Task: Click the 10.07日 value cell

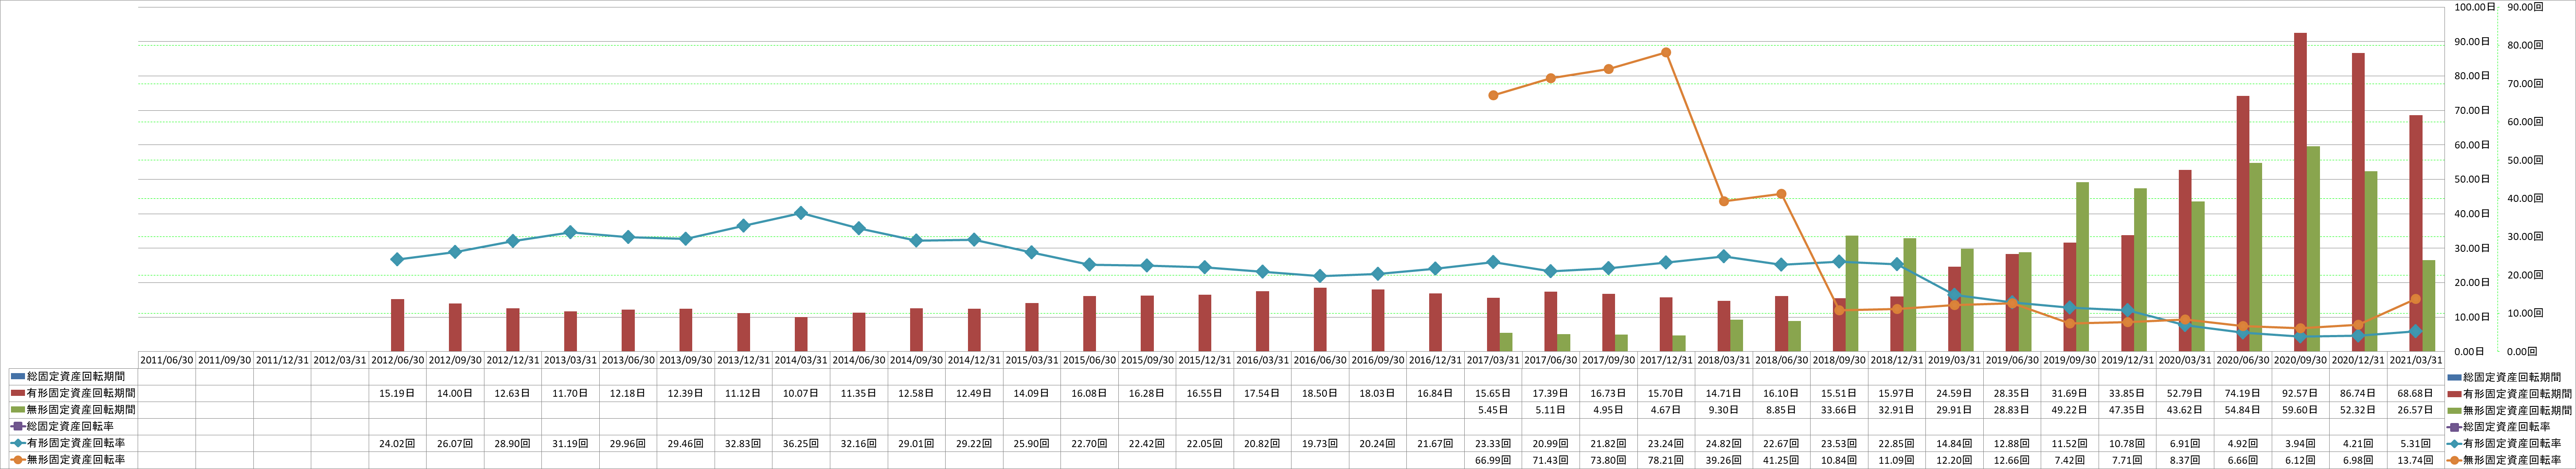Action: 801,393
